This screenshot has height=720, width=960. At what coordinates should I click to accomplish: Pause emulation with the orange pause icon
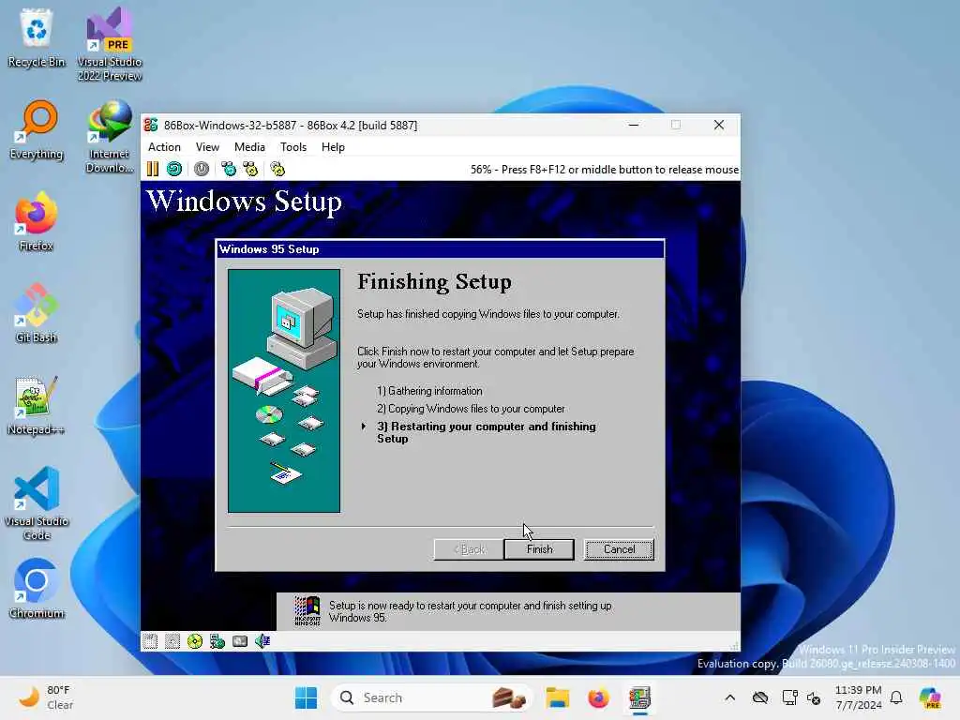coord(153,169)
